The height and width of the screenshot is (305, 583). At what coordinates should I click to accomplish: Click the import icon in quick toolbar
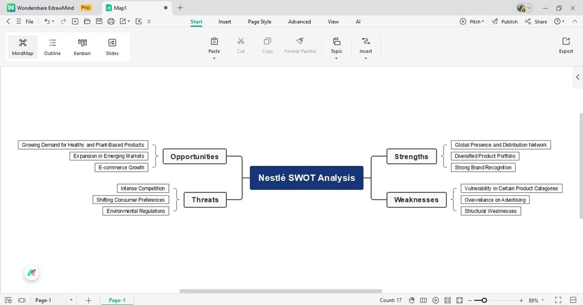click(139, 22)
